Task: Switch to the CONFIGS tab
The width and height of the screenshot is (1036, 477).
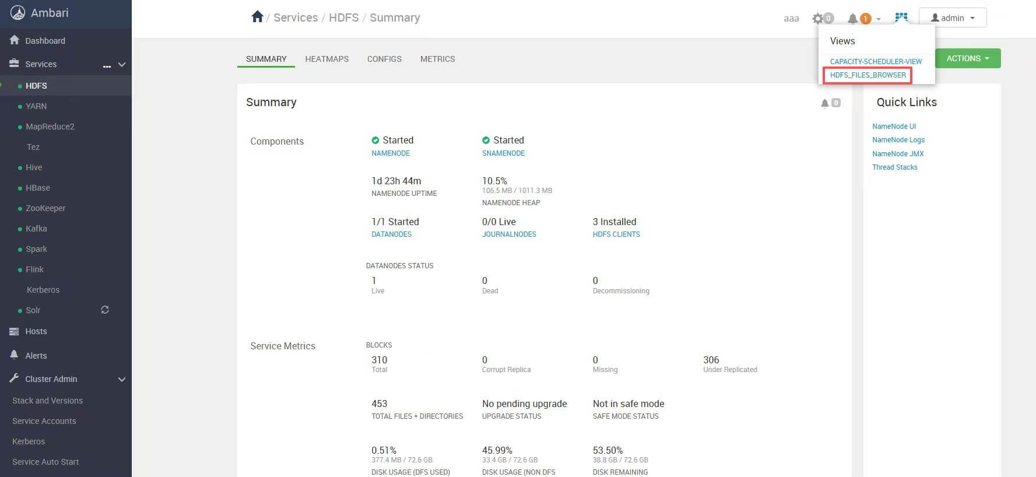Action: (x=384, y=59)
